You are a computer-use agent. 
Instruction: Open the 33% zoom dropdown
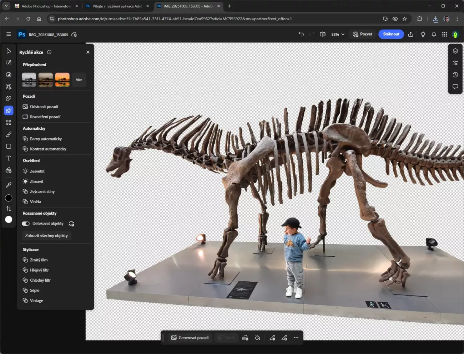tap(338, 34)
